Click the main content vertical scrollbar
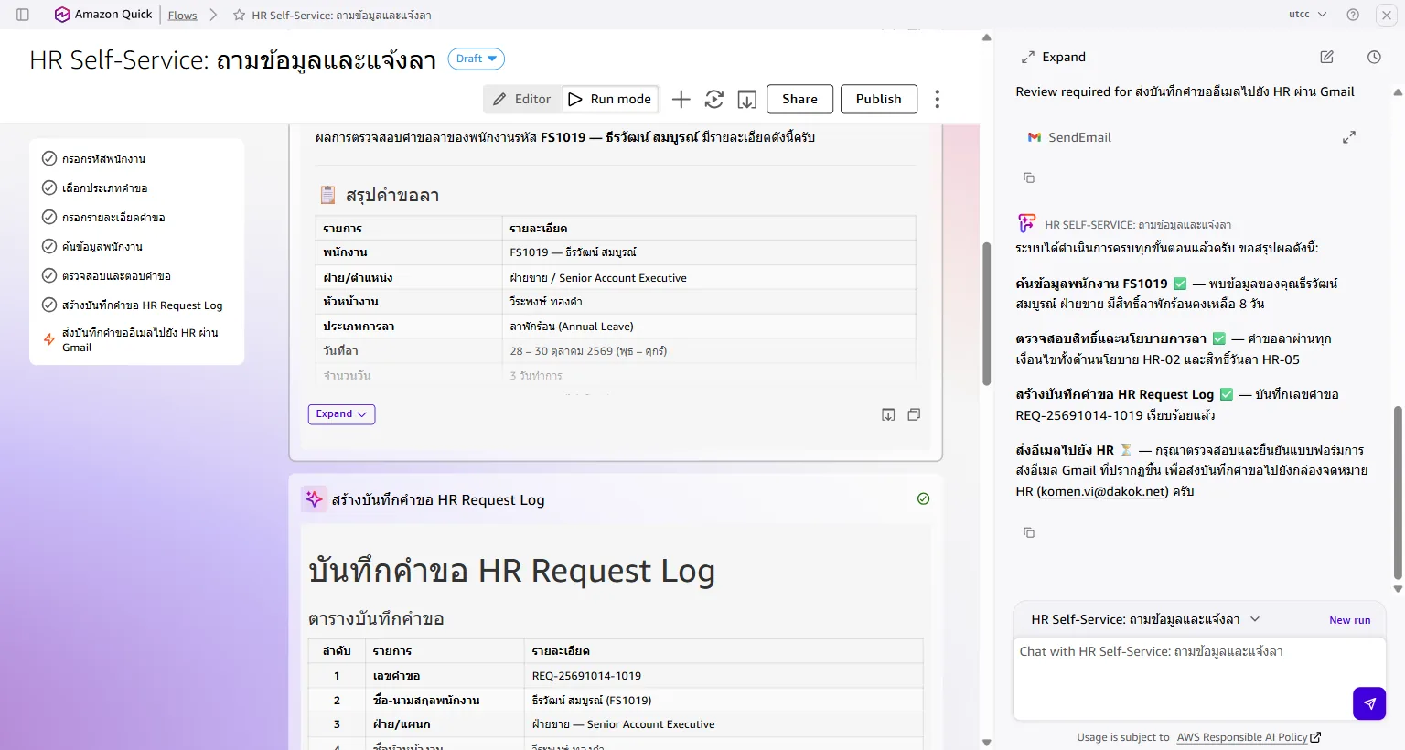This screenshot has height=750, width=1405. coord(986,314)
